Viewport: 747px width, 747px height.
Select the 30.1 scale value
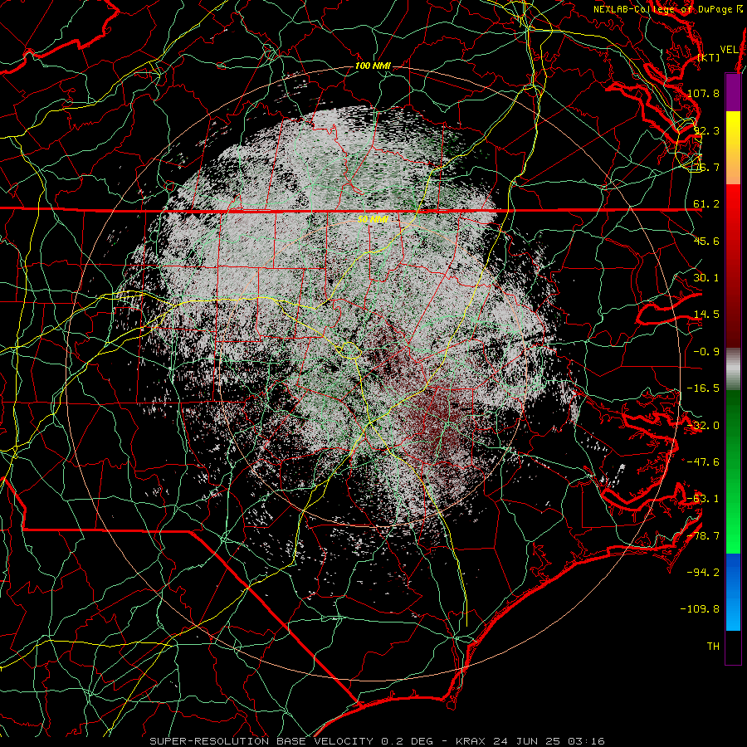click(706, 278)
